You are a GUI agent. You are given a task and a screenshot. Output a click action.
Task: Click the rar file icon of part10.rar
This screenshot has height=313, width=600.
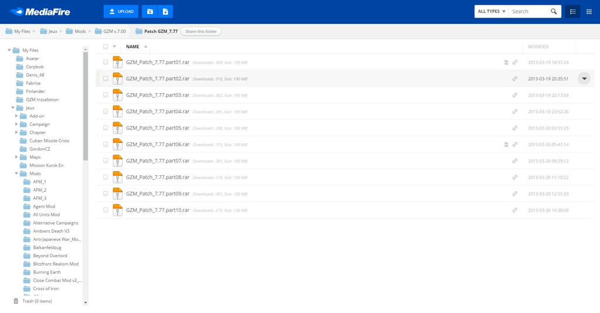click(118, 210)
